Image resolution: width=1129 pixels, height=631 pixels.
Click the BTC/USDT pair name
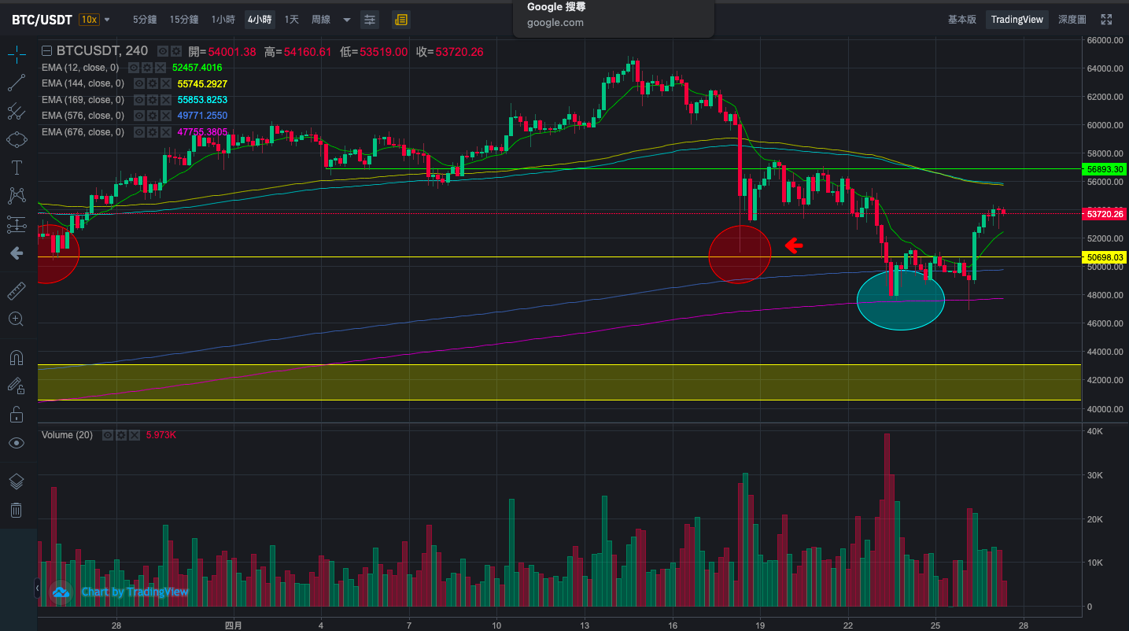[x=42, y=19]
